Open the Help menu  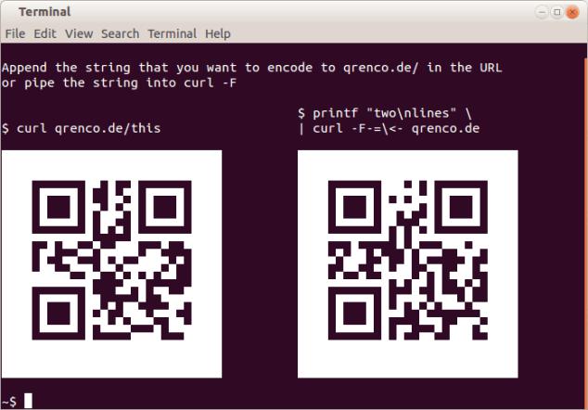coord(218,33)
